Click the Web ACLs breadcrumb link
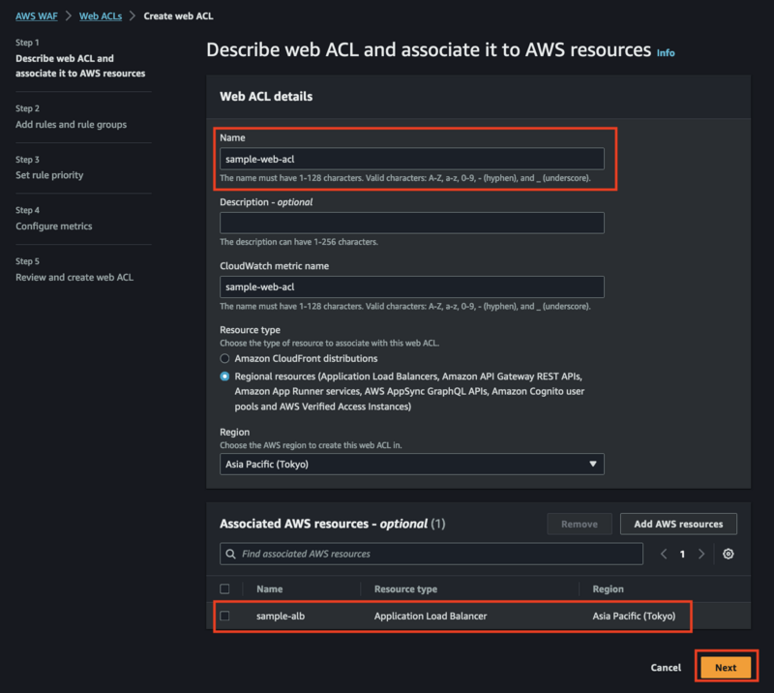Image resolution: width=774 pixels, height=693 pixels. point(101,15)
